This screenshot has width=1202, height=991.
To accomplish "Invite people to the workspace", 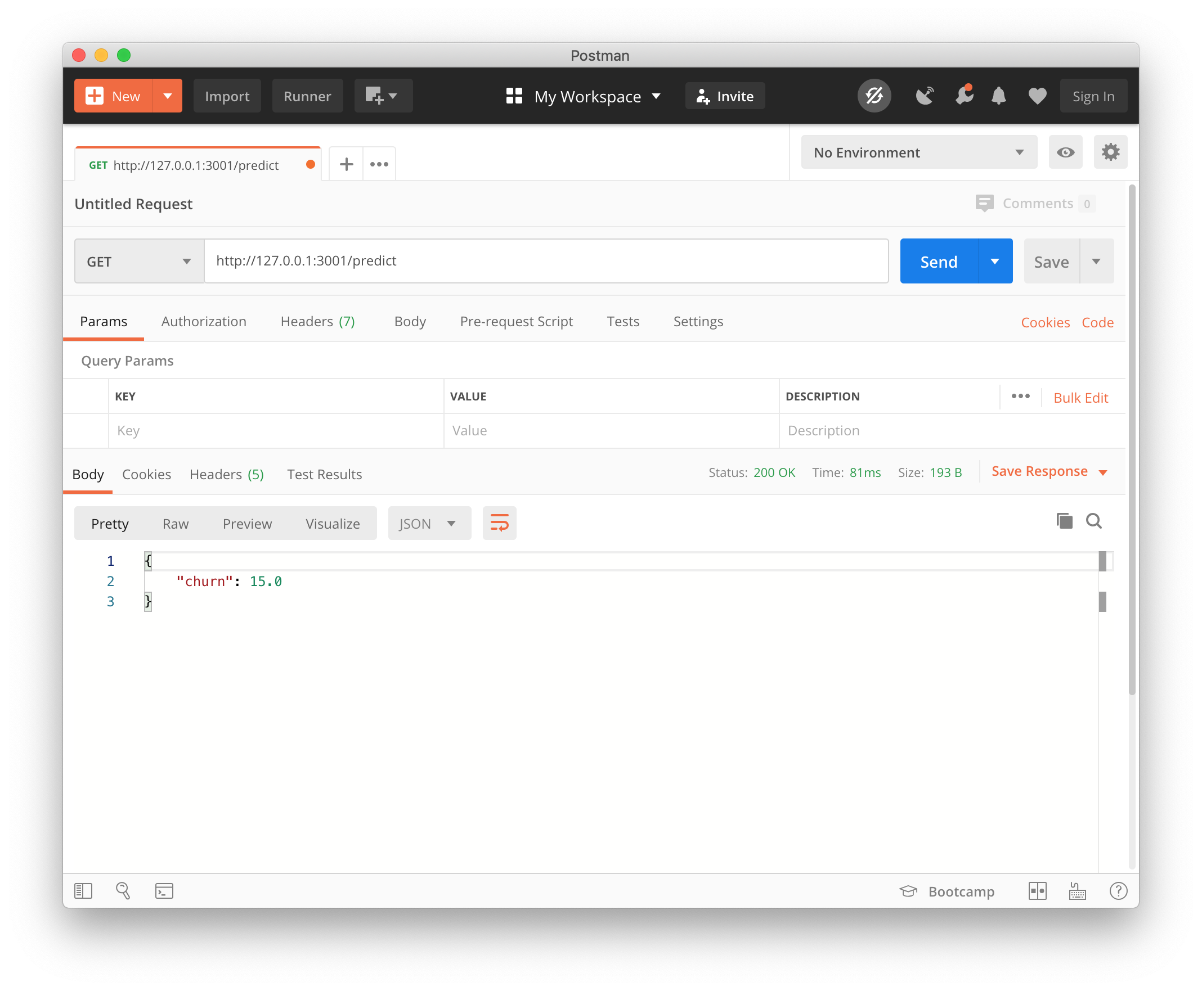I will pos(725,96).
